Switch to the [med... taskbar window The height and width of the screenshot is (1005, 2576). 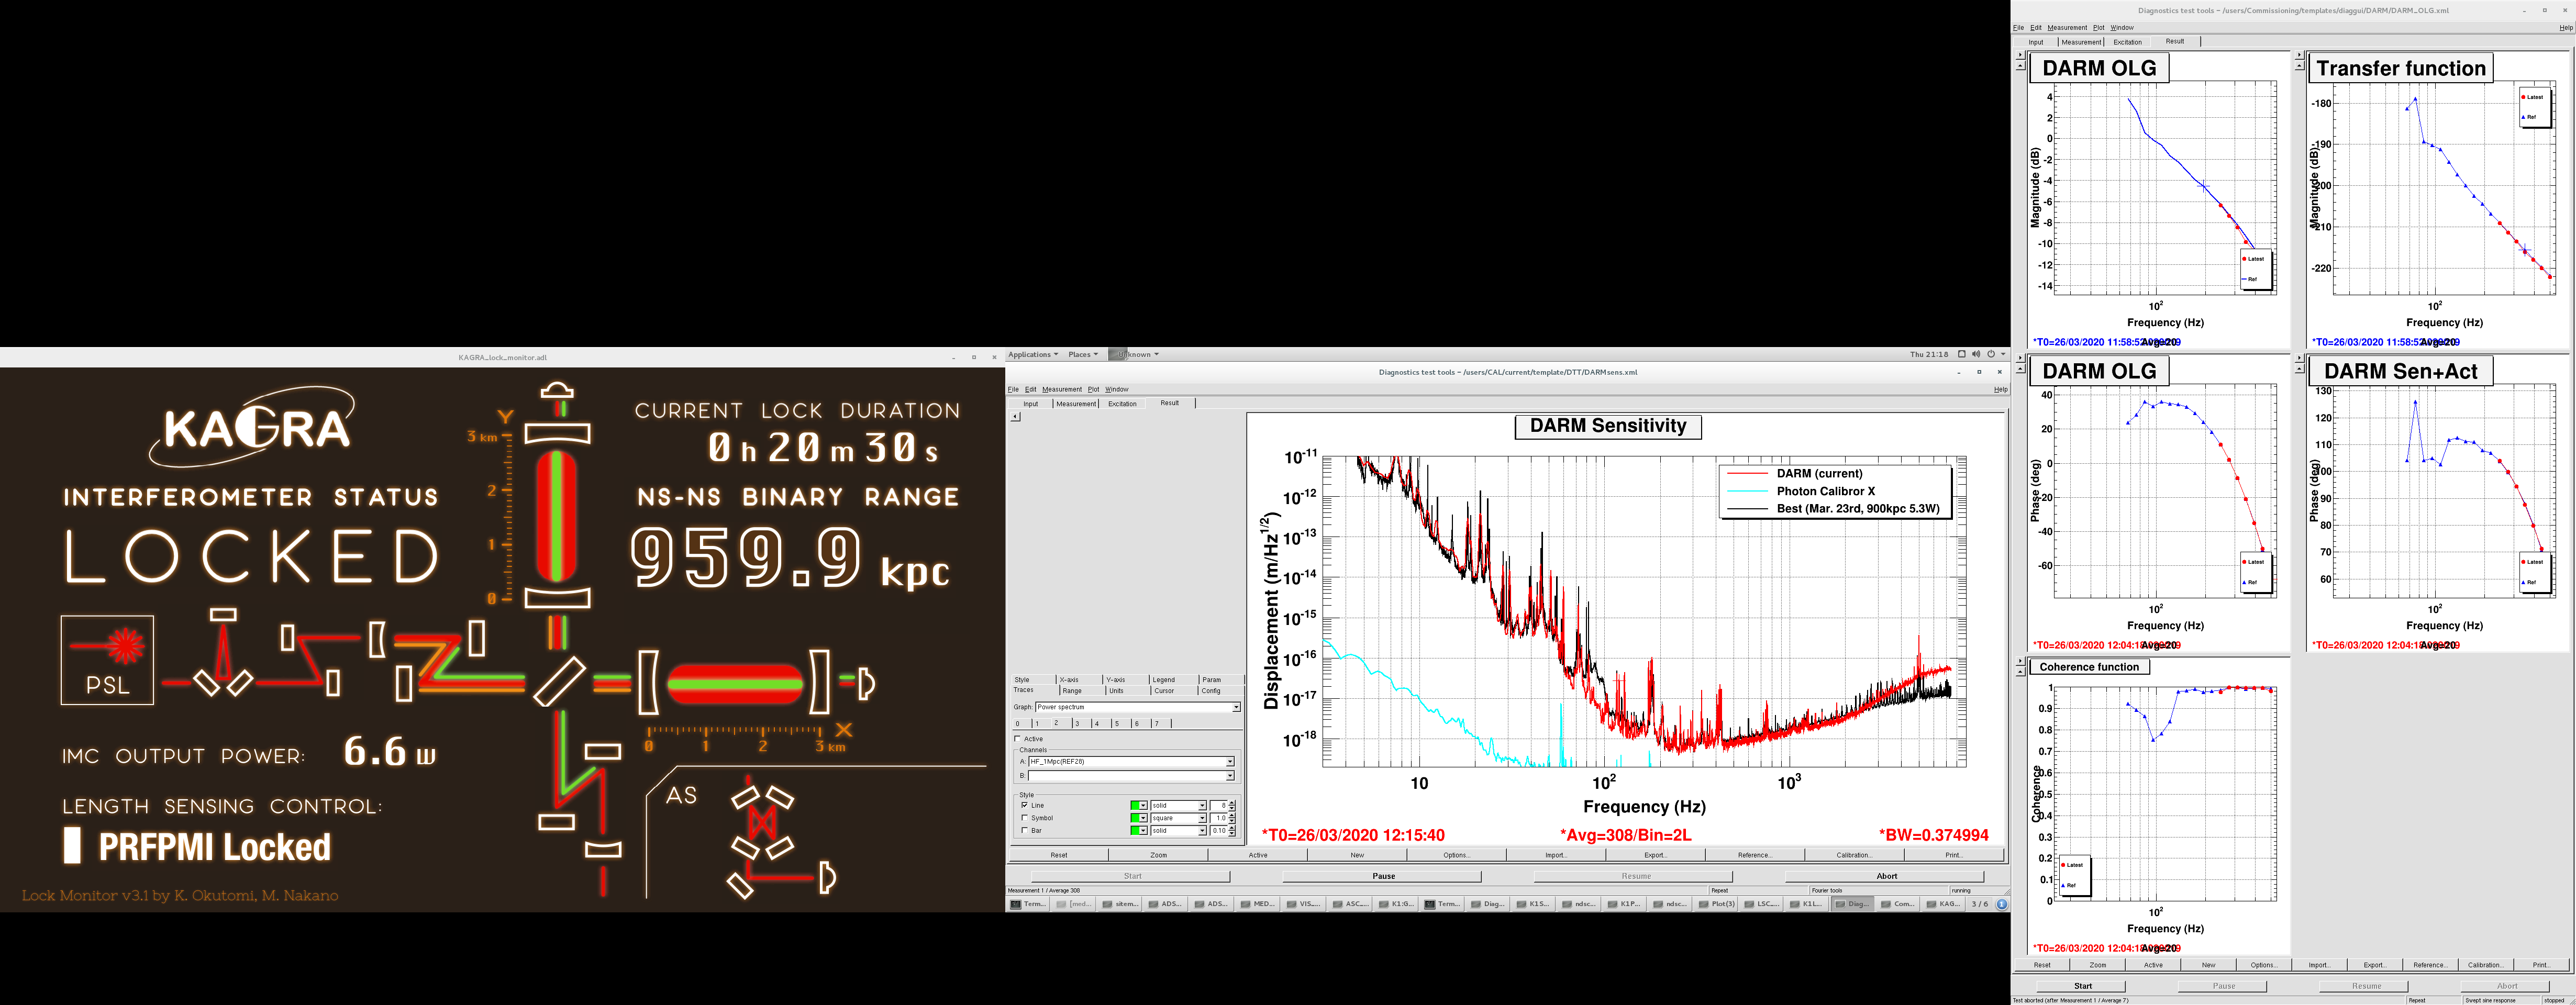[x=1074, y=904]
